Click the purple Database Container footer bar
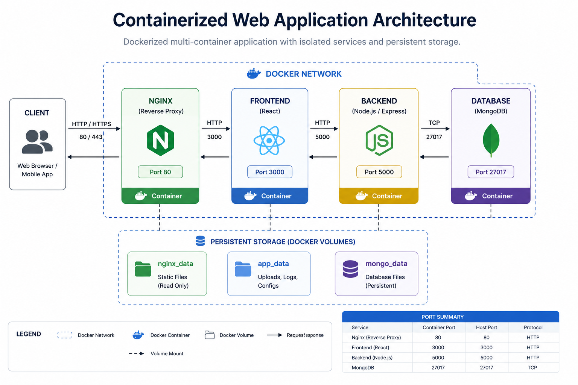The width and height of the screenshot is (578, 385). coord(491,196)
